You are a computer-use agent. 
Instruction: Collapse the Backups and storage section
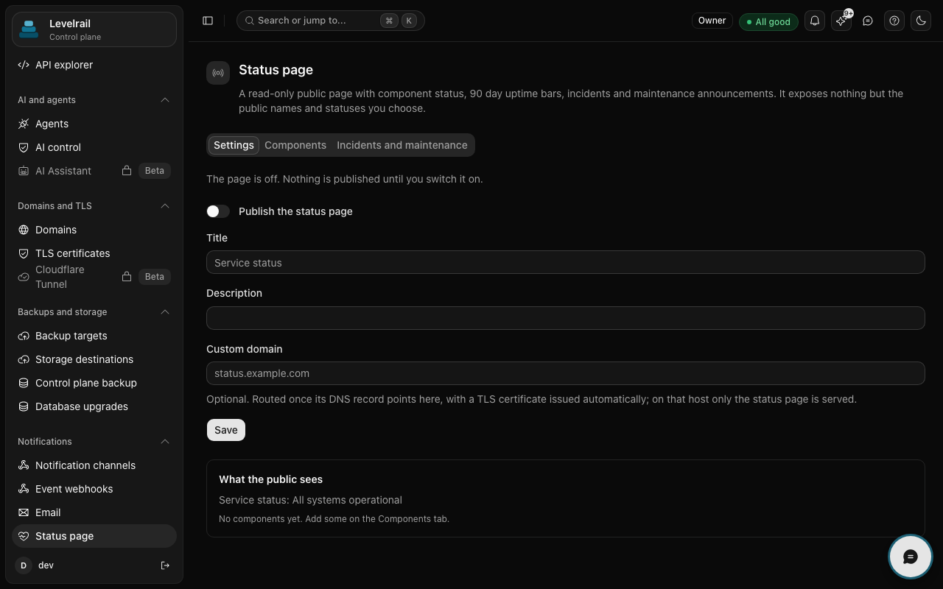pyautogui.click(x=165, y=312)
